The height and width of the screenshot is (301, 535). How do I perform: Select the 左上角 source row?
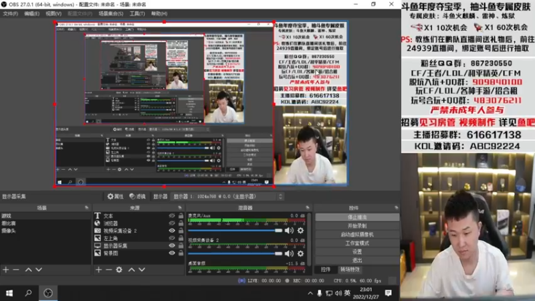point(139,238)
